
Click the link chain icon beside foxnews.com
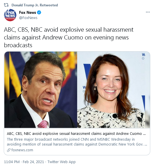tap(9, 150)
